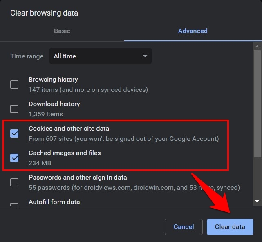Click the "Cached images and files" label
This screenshot has width=262, height=242.
(x=65, y=153)
